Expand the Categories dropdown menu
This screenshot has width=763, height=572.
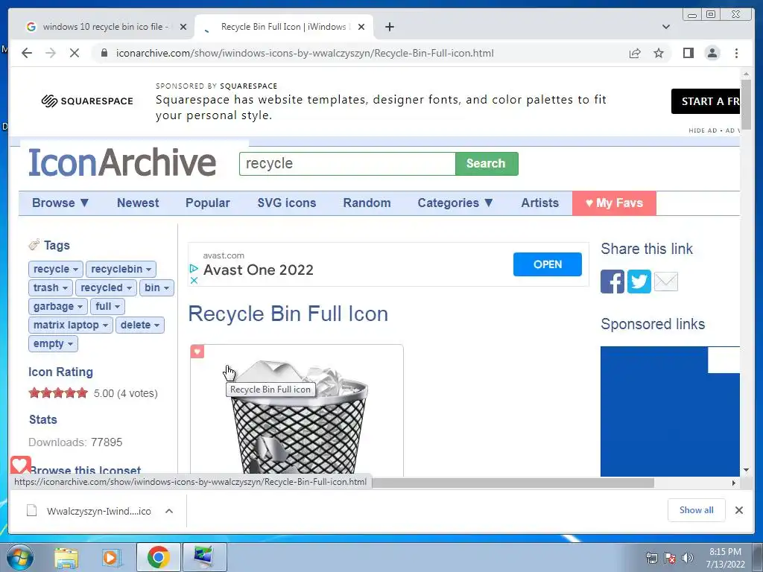tap(455, 203)
